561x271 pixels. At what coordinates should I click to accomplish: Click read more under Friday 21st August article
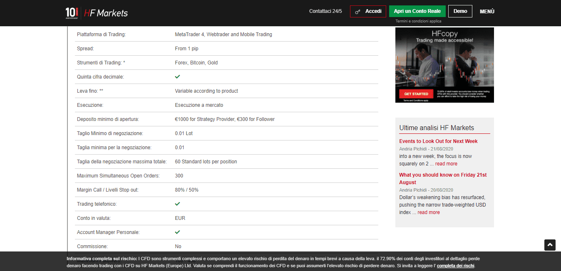point(429,212)
